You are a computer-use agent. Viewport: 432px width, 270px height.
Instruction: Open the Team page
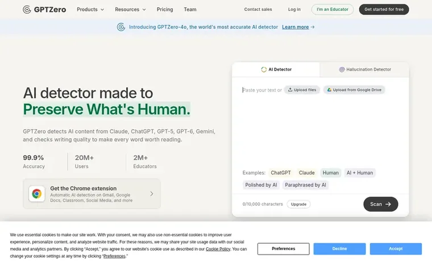tap(190, 9)
